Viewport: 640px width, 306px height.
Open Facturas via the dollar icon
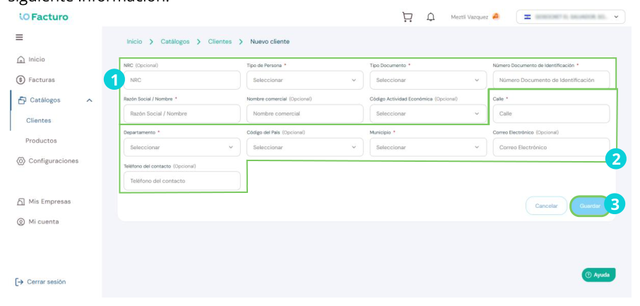[x=20, y=80]
